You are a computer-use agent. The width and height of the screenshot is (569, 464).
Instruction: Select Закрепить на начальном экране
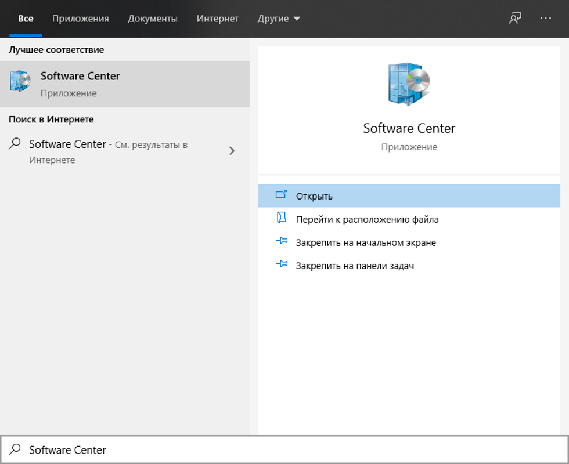[409, 242]
